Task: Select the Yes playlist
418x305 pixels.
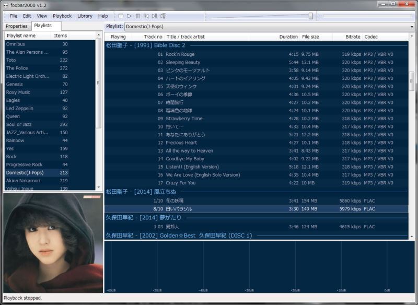Action: tap(37, 149)
